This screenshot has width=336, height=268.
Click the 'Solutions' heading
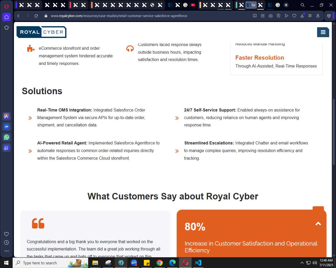(42, 91)
